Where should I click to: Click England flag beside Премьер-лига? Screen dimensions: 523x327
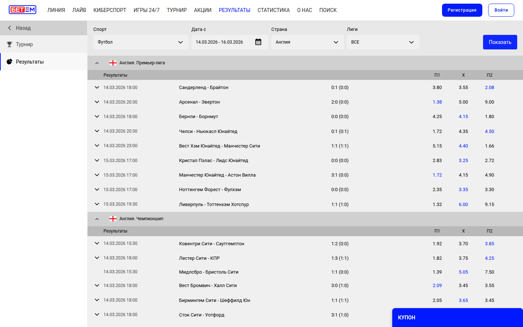113,63
